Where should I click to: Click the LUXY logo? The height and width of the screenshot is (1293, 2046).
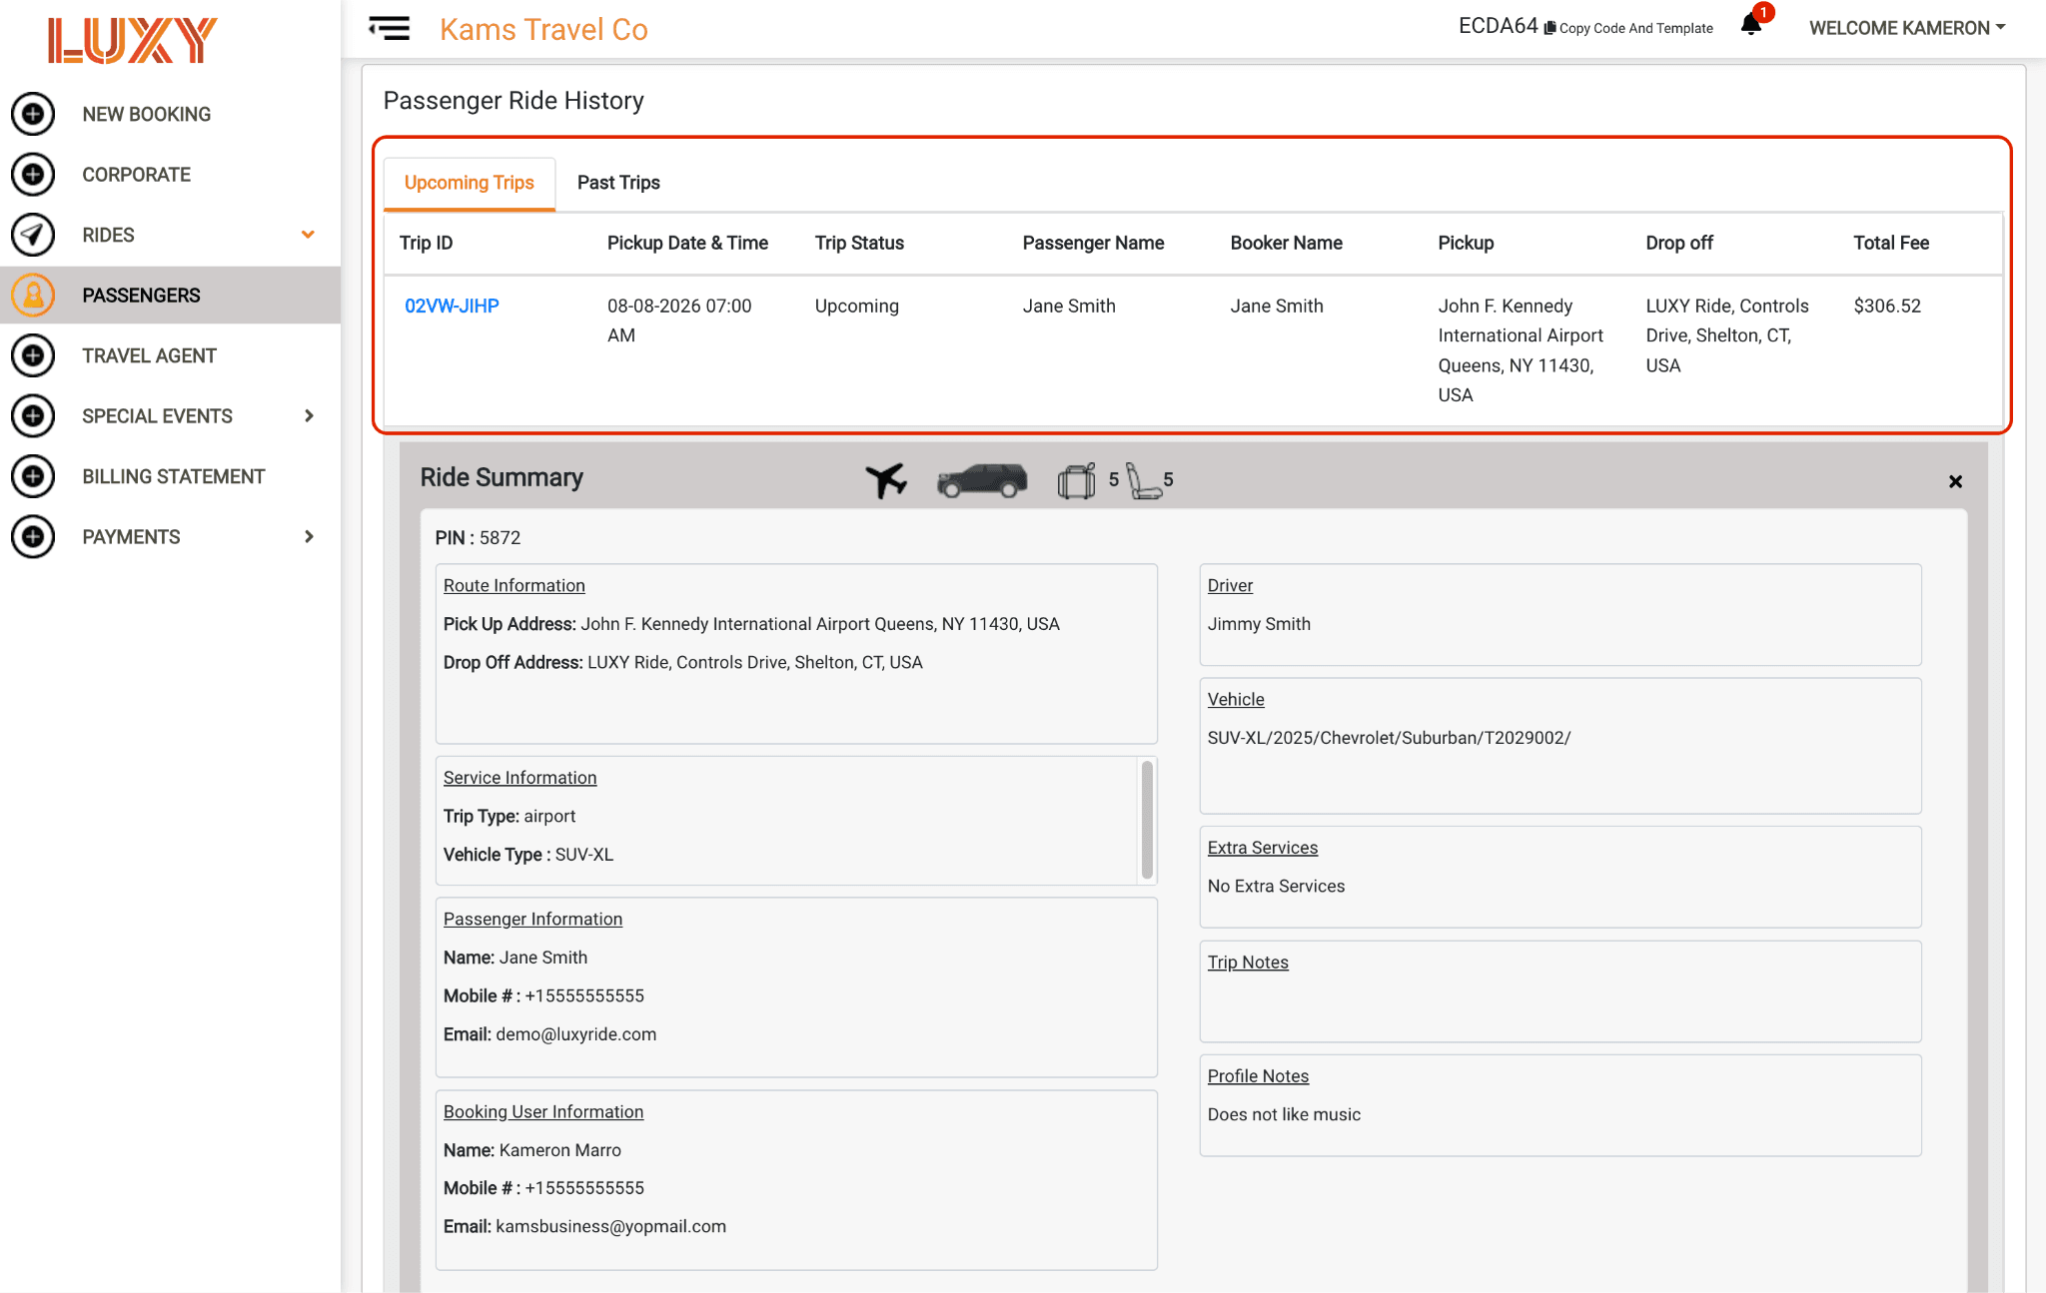tap(133, 41)
